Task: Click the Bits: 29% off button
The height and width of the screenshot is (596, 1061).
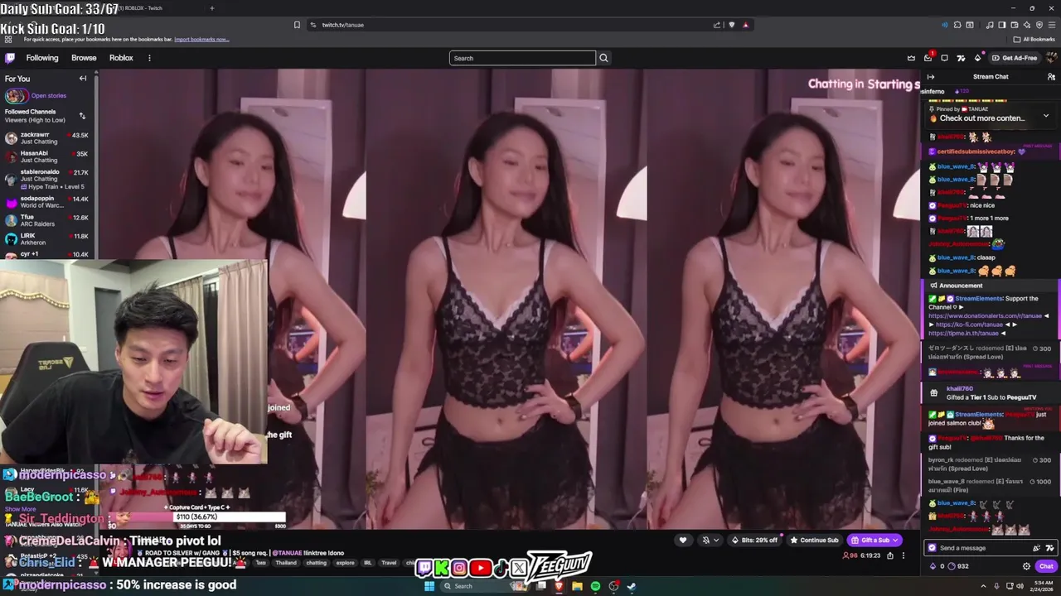Action: tap(755, 540)
